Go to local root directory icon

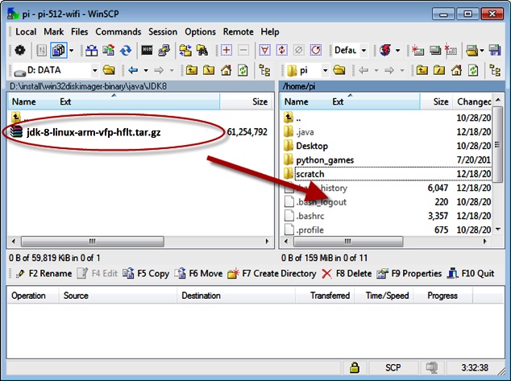tap(209, 70)
